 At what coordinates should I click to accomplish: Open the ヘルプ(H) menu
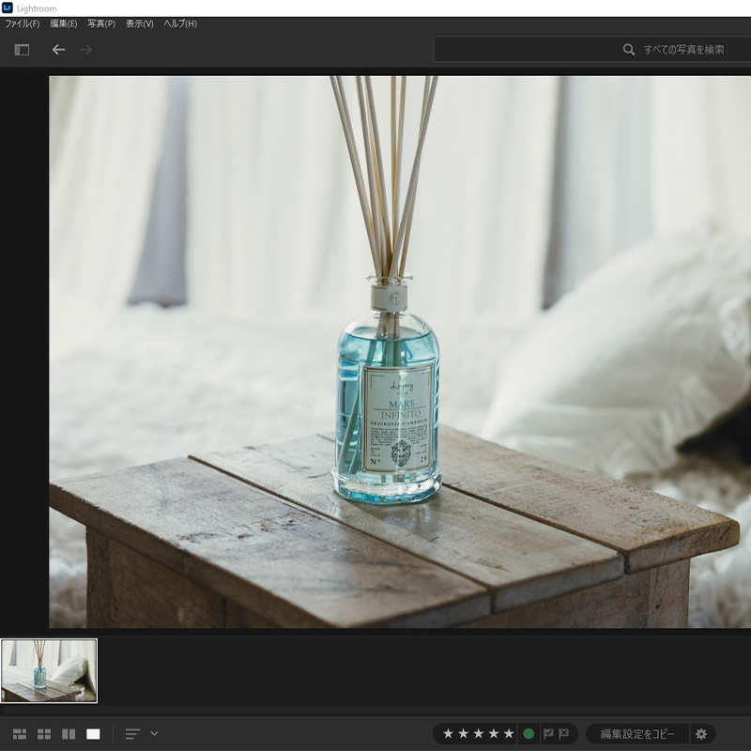180,23
